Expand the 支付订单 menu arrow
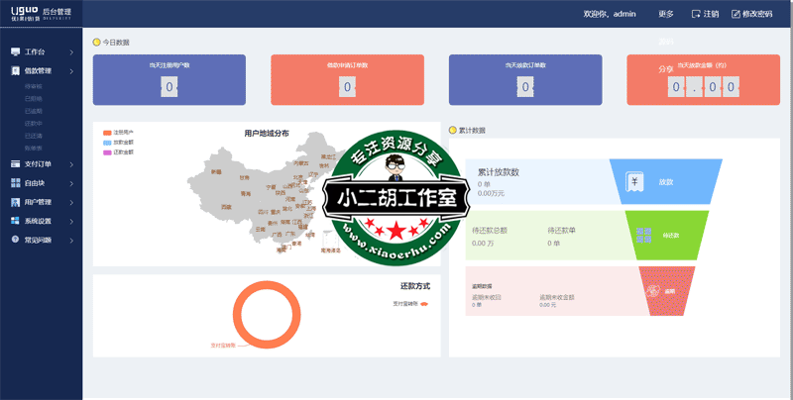The height and width of the screenshot is (400, 793). click(71, 163)
